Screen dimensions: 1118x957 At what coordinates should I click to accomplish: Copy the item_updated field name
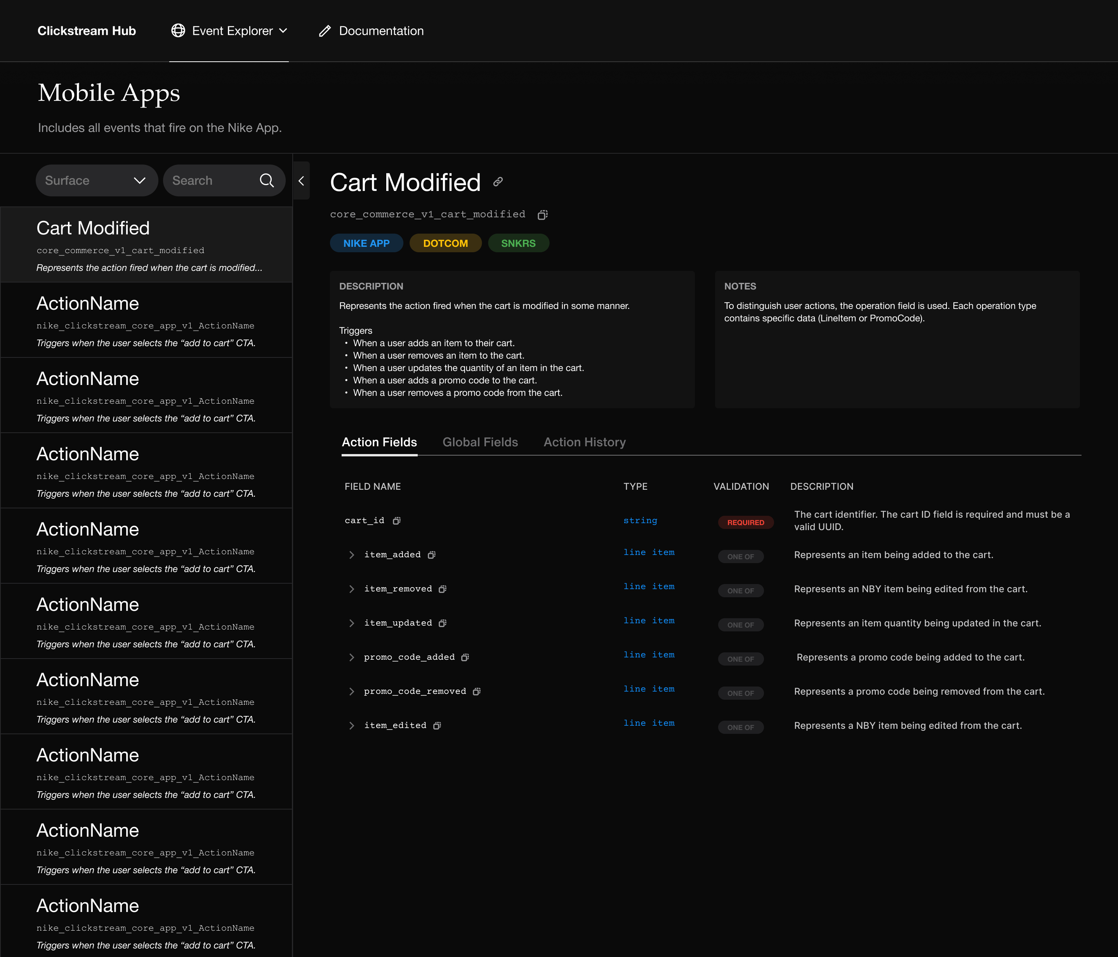[443, 623]
